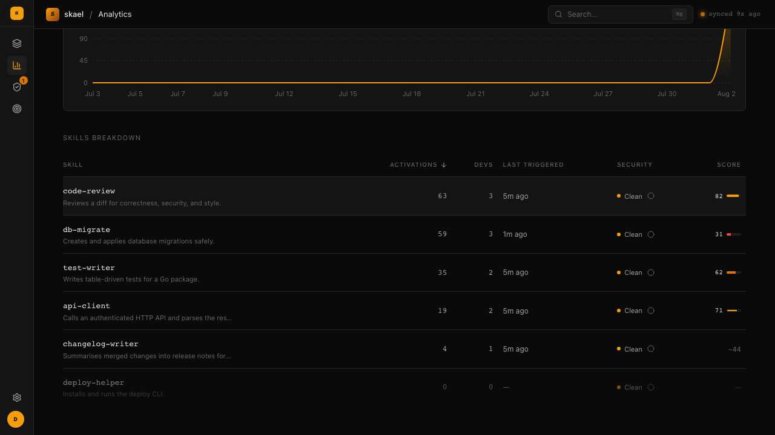
Task: Click the search magnifier icon
Action: (558, 14)
